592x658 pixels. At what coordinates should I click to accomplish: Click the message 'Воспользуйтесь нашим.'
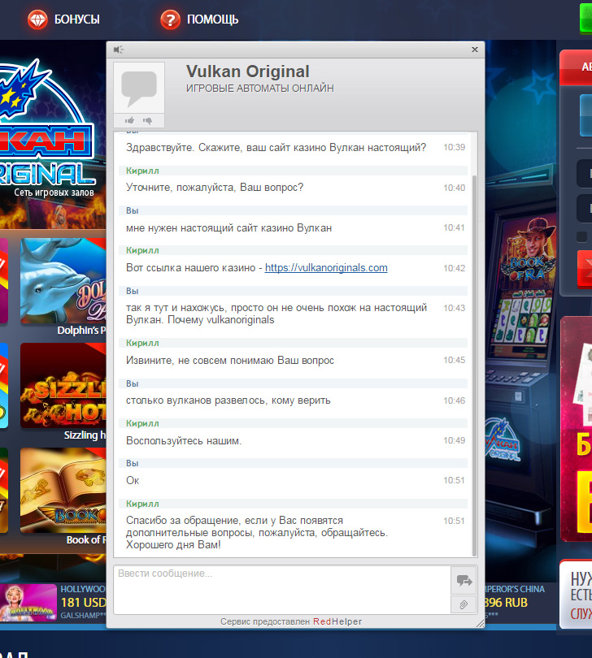(x=184, y=441)
